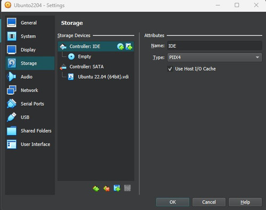Click the Shared Folders folder icon
Image resolution: width=266 pixels, height=210 pixels.
12,131
